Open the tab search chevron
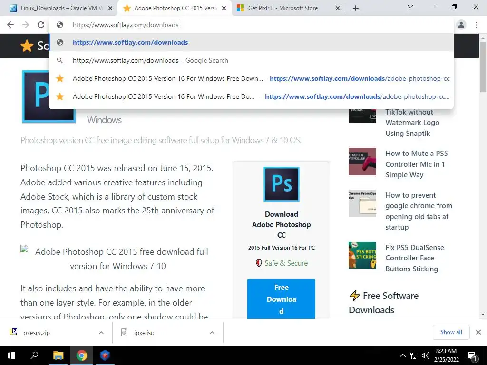The image size is (487, 365). [410, 7]
